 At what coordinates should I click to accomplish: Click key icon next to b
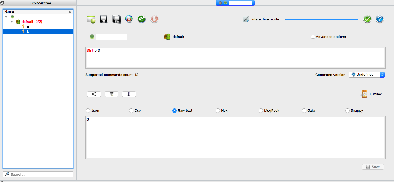(x=23, y=31)
